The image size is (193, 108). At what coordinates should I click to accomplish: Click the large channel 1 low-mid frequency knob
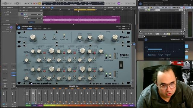pyautogui.click(x=52, y=51)
